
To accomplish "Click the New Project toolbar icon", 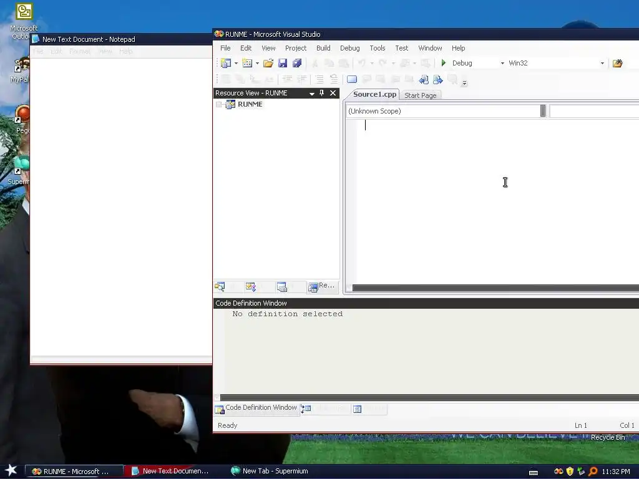I will point(225,63).
